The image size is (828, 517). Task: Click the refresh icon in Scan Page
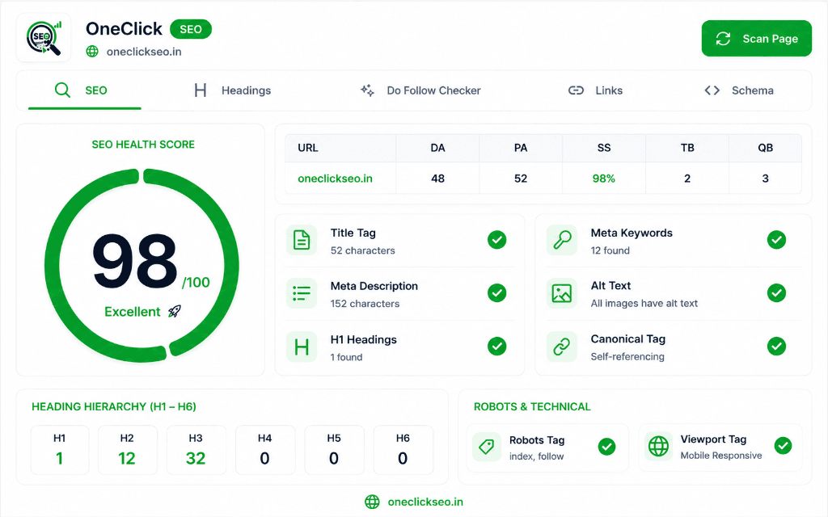click(723, 39)
